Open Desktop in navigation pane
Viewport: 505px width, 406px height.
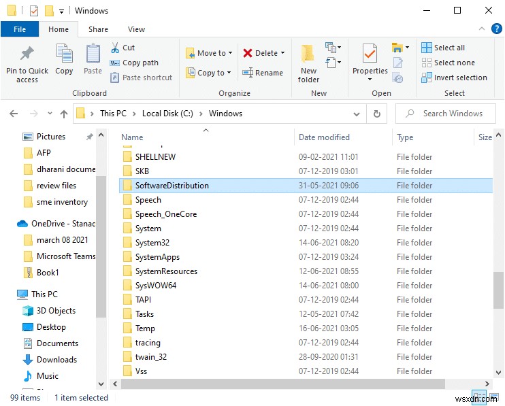44,327
